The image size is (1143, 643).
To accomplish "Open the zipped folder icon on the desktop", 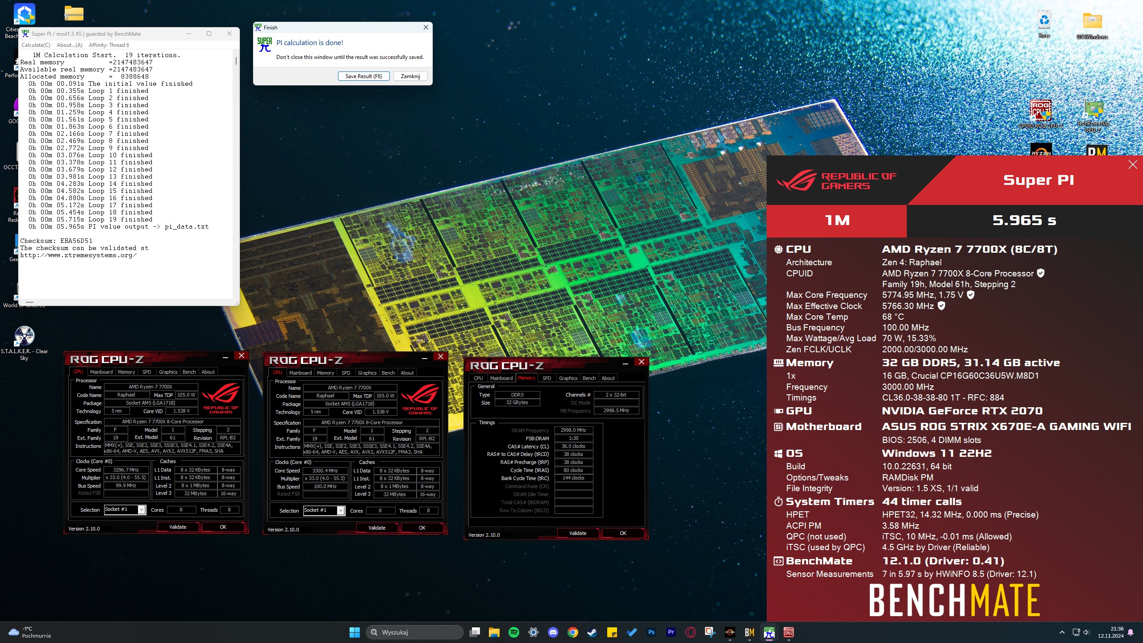I will [x=74, y=13].
